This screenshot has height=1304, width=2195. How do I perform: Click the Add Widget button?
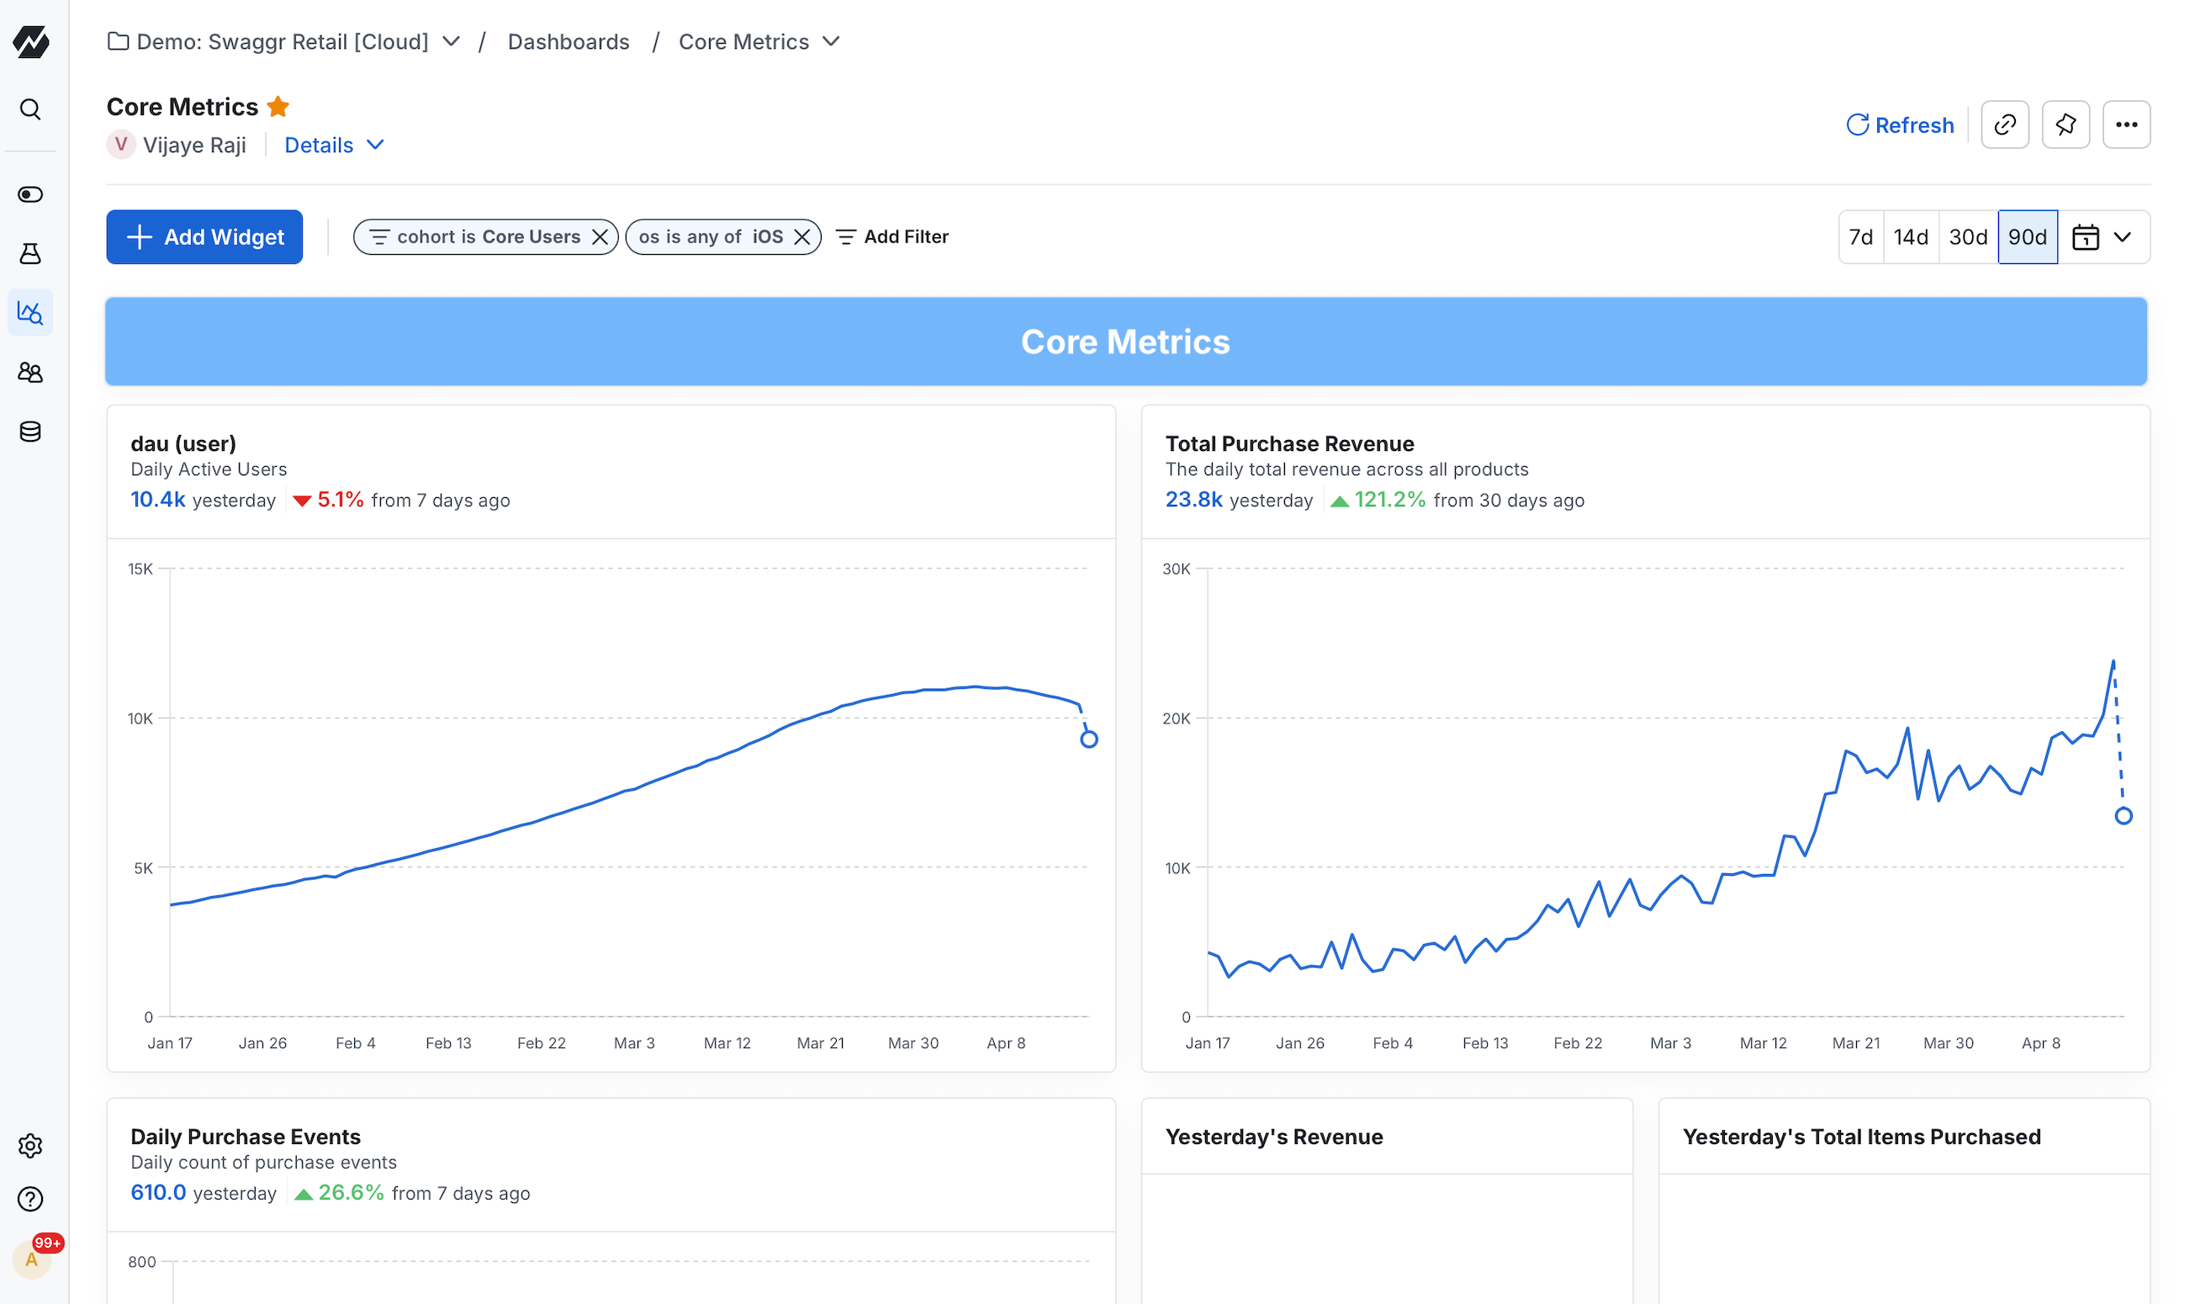tap(204, 237)
